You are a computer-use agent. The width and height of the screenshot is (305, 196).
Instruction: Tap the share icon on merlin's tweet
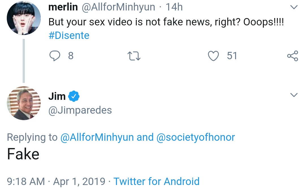[292, 56]
